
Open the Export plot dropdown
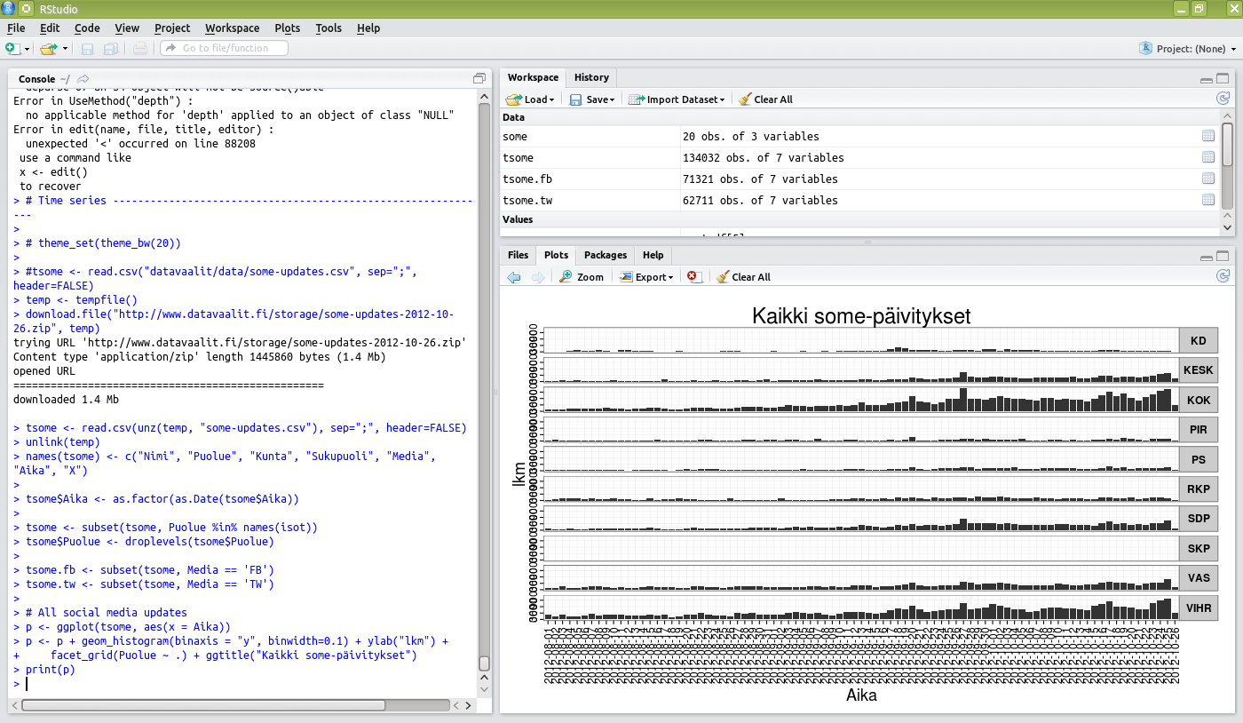(646, 277)
